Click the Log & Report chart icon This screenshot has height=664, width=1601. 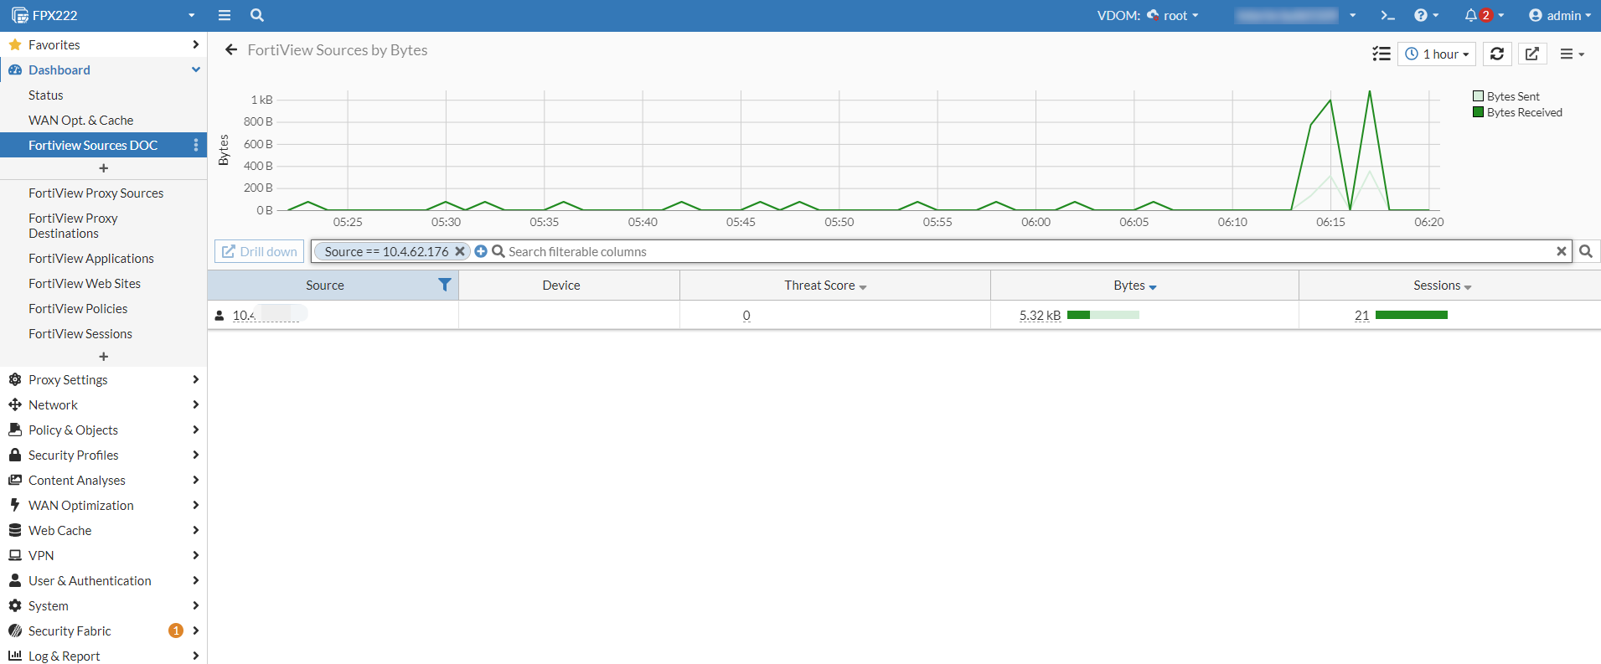(x=15, y=656)
